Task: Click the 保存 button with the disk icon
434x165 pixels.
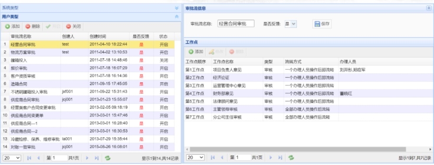Action: [x=322, y=24]
